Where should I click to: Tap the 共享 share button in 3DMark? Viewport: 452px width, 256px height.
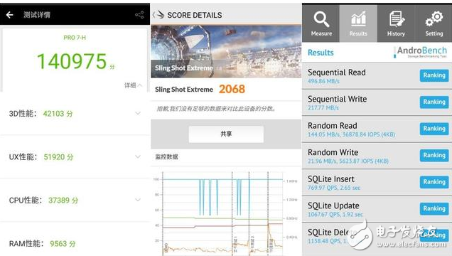[226, 134]
